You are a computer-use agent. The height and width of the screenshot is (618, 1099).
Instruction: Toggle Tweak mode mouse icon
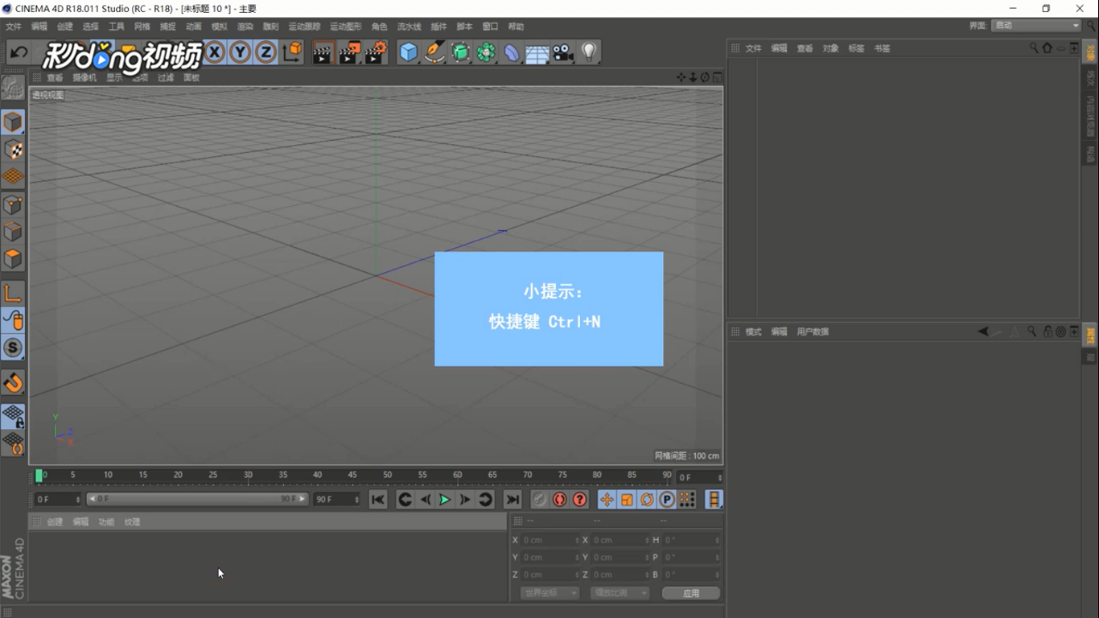point(13,320)
